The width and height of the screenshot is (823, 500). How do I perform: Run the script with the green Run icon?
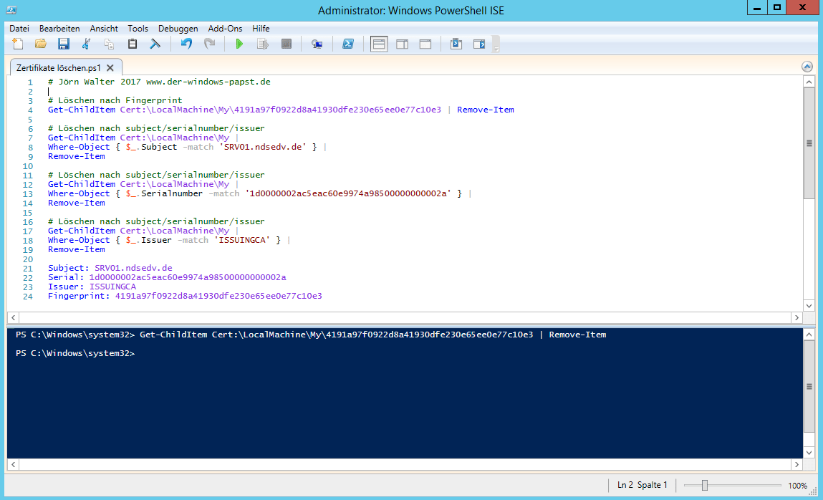pyautogui.click(x=239, y=44)
